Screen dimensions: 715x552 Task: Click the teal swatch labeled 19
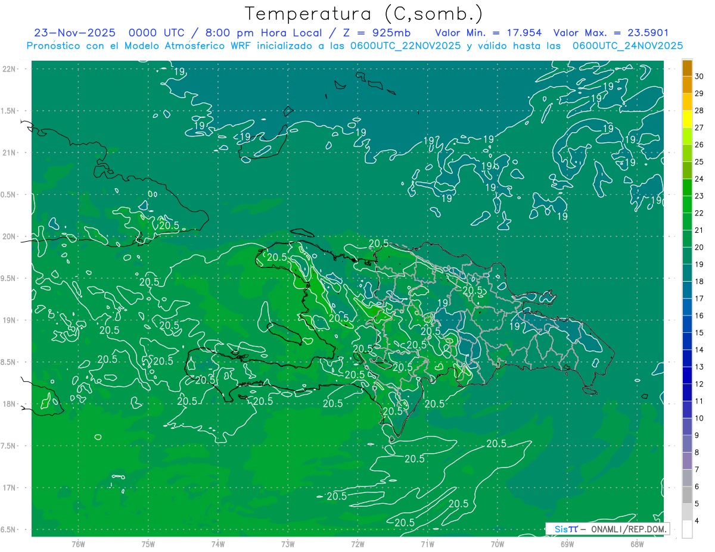pos(687,256)
